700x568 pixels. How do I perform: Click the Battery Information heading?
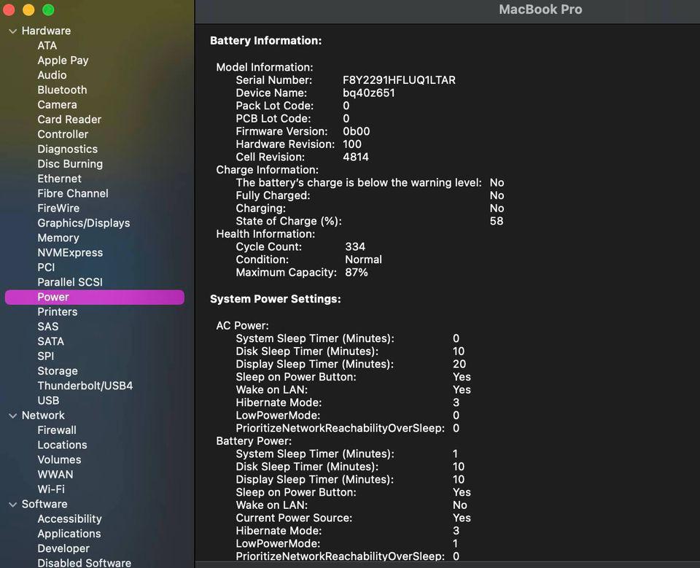[x=265, y=41]
